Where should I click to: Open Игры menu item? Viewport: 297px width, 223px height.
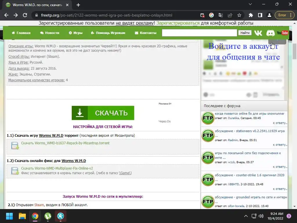[76, 33]
